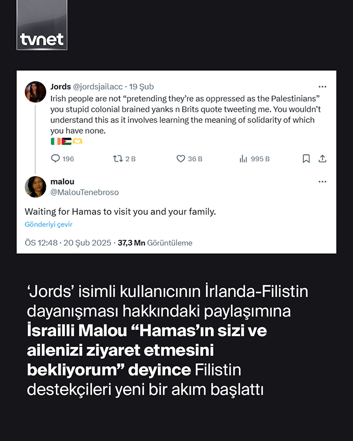The width and height of the screenshot is (353, 441).
Task: Click the share icon on Jords' tweet
Action: click(x=322, y=159)
